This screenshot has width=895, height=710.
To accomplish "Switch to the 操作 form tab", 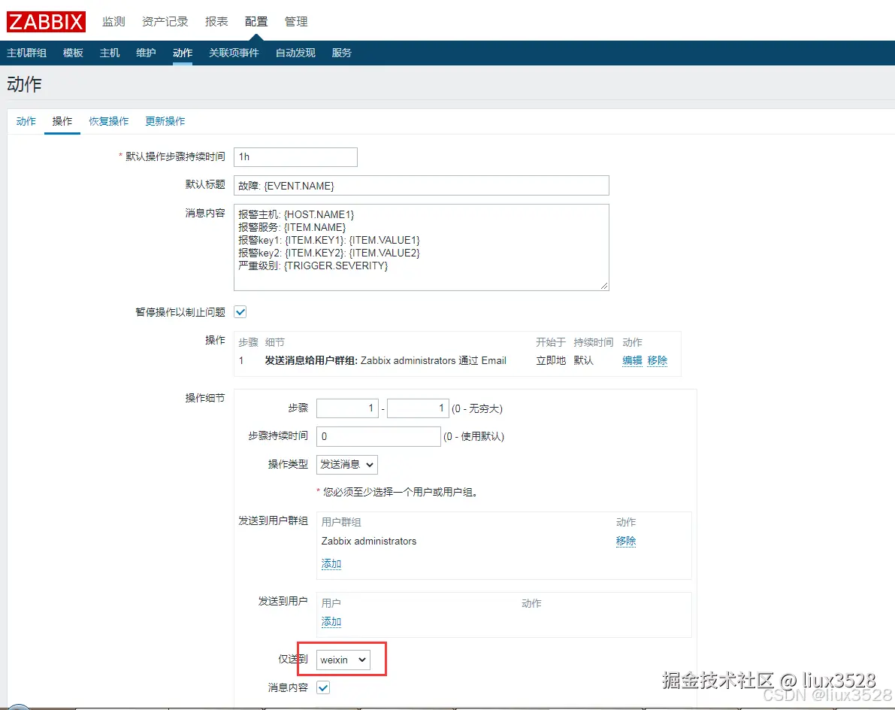I will click(62, 121).
